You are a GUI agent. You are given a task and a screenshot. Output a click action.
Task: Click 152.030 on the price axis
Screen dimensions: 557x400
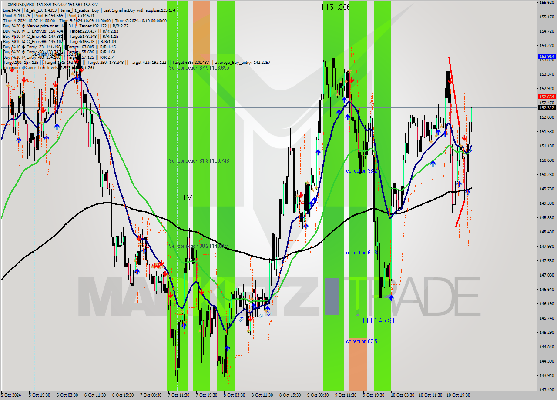coord(547,117)
